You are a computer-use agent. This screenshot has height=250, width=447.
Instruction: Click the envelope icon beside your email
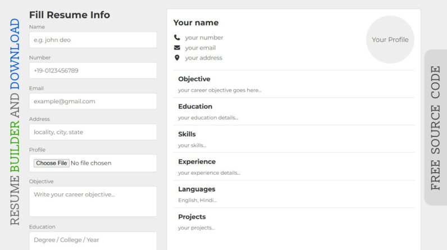click(x=177, y=48)
